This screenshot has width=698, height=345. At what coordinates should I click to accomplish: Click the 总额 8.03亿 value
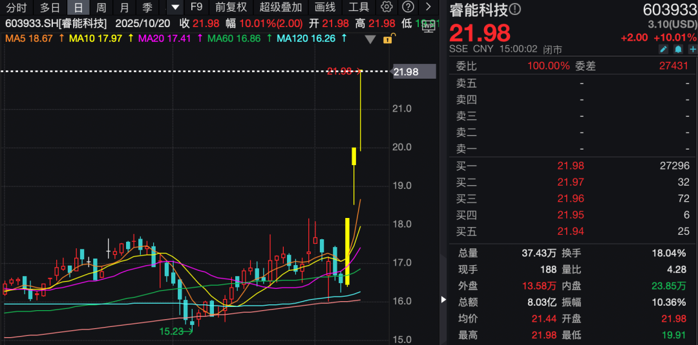[x=541, y=302]
